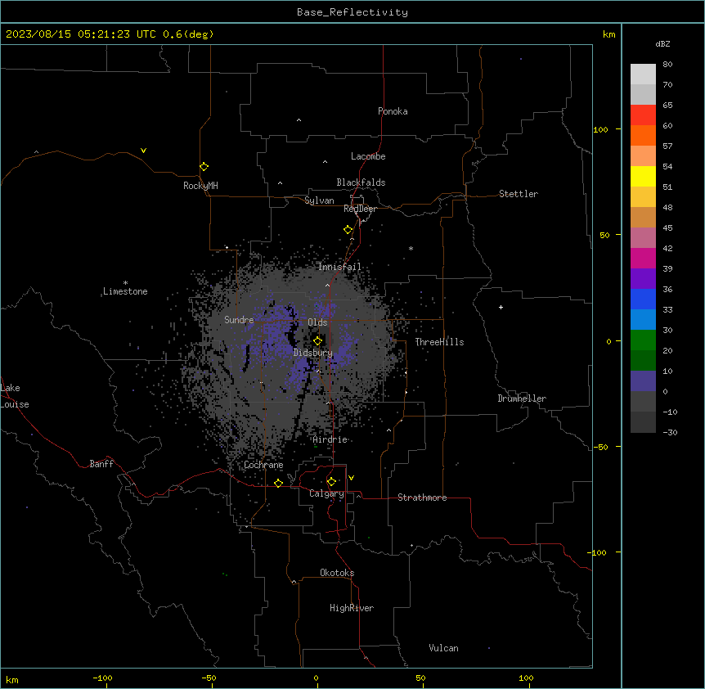Viewport: 705px width, 689px height.
Task: Select the Olds town label
Action: (317, 322)
